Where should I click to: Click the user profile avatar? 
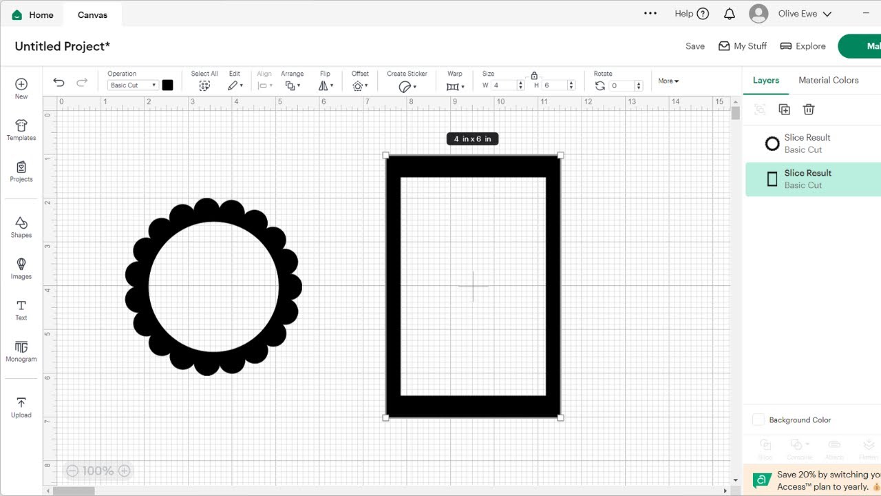[x=758, y=14]
